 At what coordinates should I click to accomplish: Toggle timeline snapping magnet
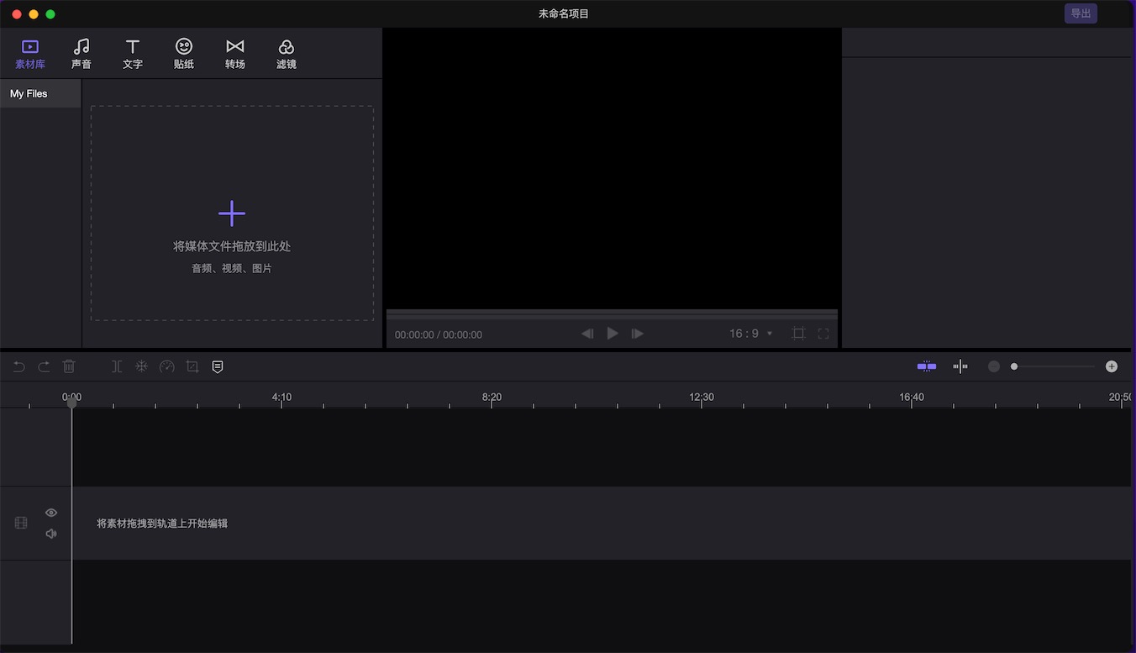coord(927,366)
